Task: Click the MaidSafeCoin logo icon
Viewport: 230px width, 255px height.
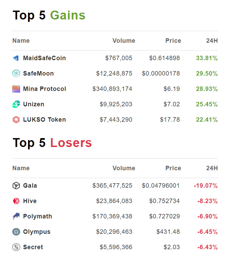Action: 16,58
